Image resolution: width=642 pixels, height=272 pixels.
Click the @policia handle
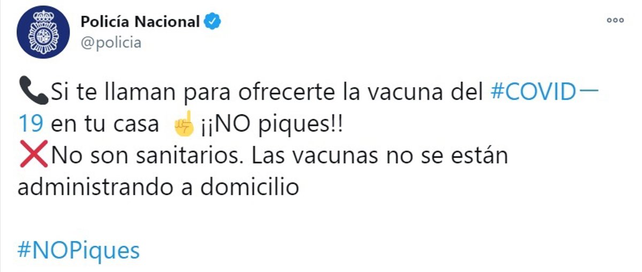111,43
